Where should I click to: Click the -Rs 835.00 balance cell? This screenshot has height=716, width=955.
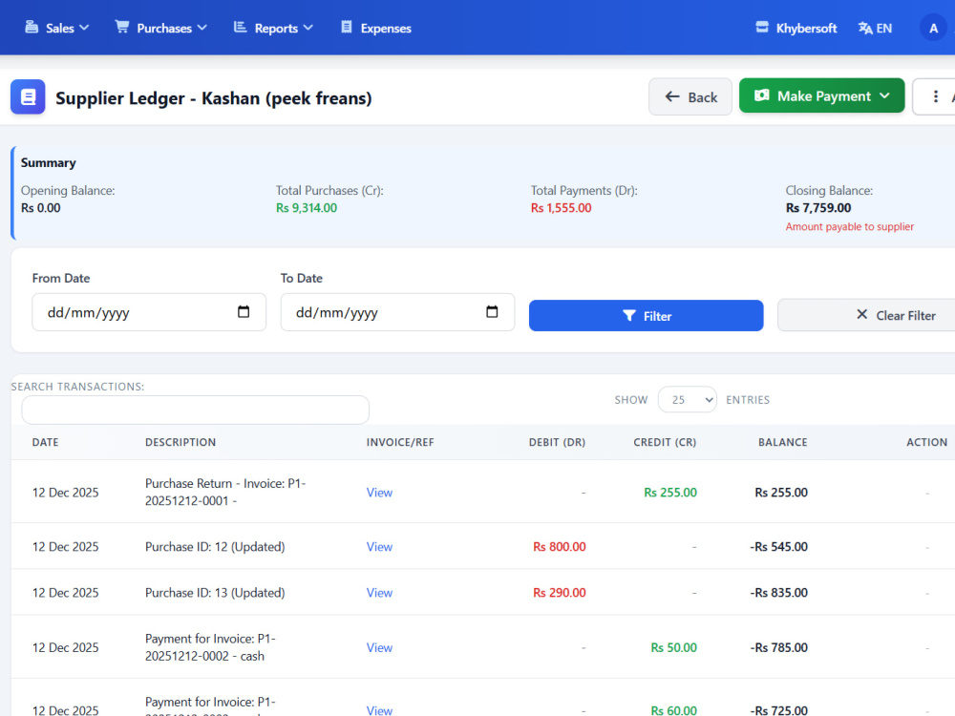(778, 593)
